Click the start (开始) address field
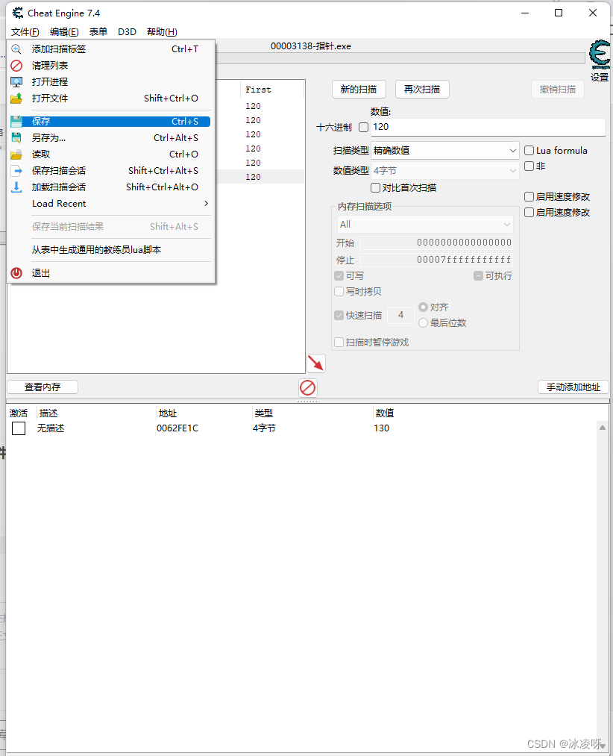 (436, 243)
